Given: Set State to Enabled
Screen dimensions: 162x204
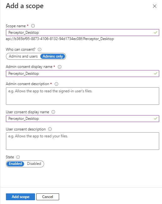Looking at the screenshot, I should tap(15, 164).
